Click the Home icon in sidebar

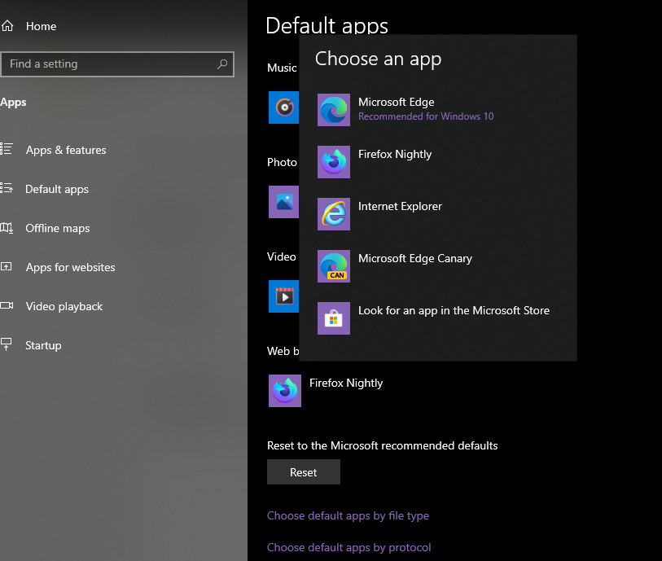(7, 26)
